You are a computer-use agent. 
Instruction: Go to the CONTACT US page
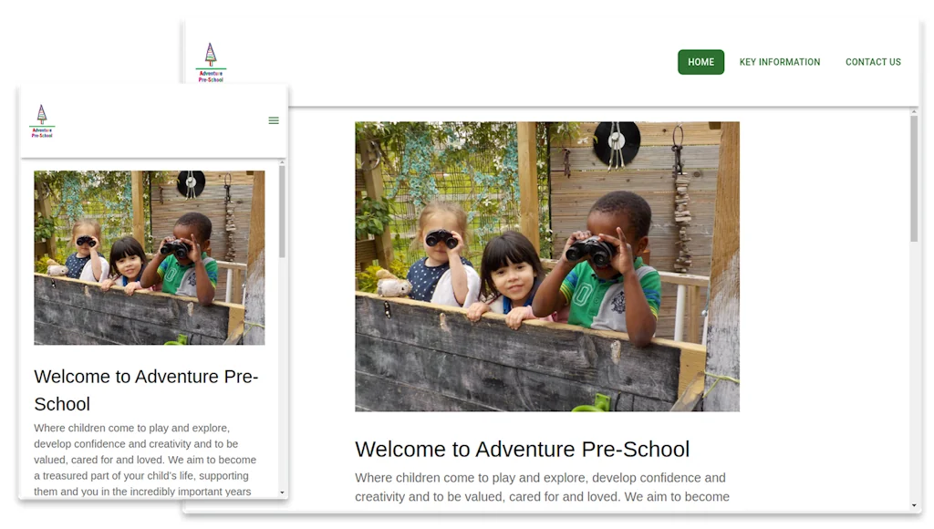(873, 62)
